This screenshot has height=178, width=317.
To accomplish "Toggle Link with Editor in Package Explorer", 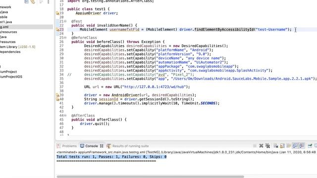I will (x=33, y=2).
